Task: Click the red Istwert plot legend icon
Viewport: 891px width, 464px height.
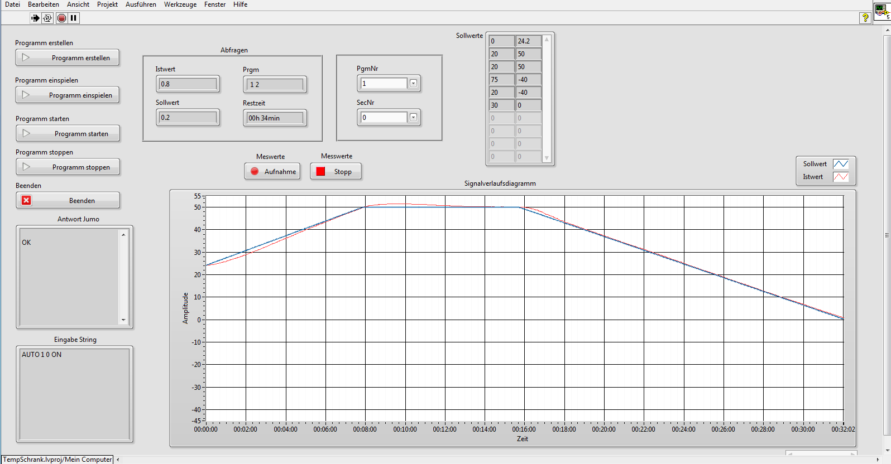Action: tap(840, 177)
